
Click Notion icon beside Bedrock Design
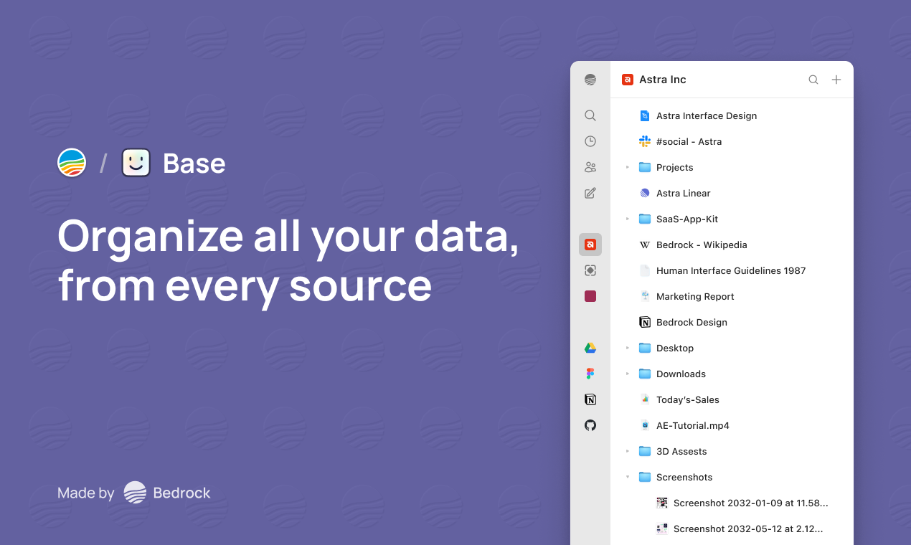pos(645,322)
